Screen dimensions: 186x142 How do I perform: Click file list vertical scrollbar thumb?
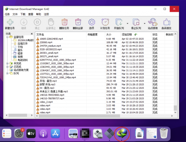[175, 108]
